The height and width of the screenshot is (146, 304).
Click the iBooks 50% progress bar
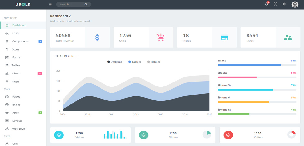(x=257, y=77)
